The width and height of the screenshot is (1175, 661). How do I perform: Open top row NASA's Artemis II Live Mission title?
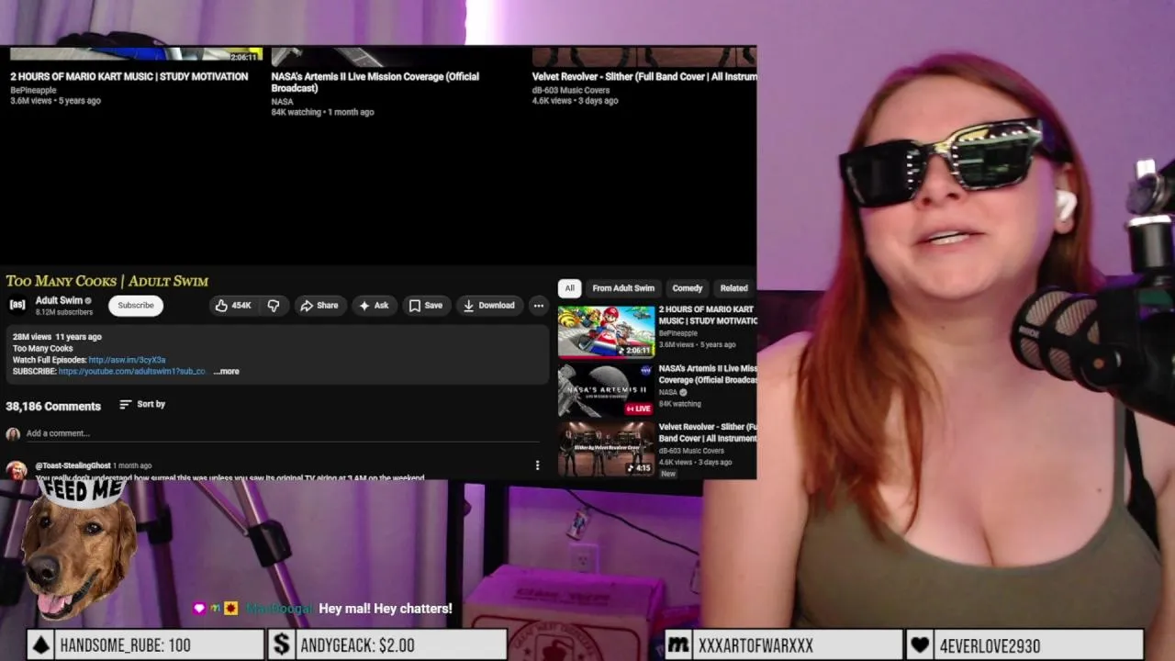(375, 83)
